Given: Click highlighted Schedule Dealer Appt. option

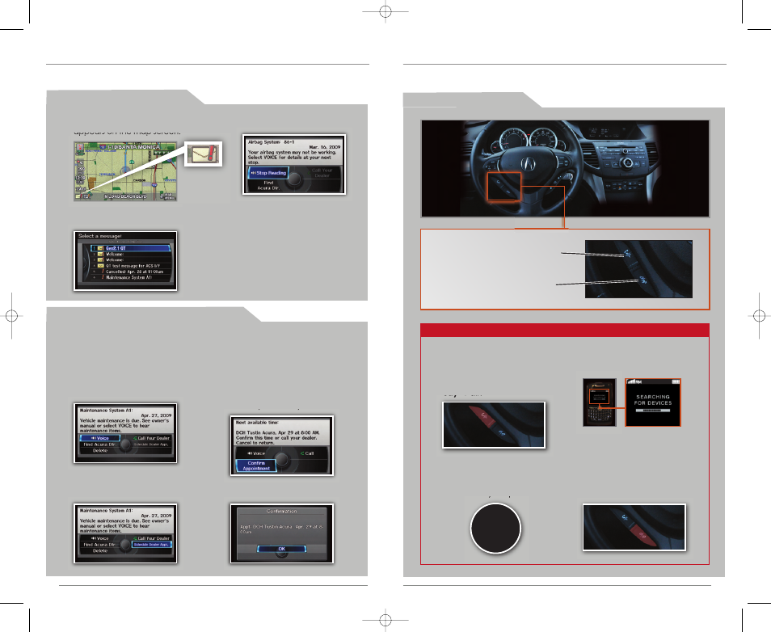Looking at the screenshot, I should [x=151, y=545].
